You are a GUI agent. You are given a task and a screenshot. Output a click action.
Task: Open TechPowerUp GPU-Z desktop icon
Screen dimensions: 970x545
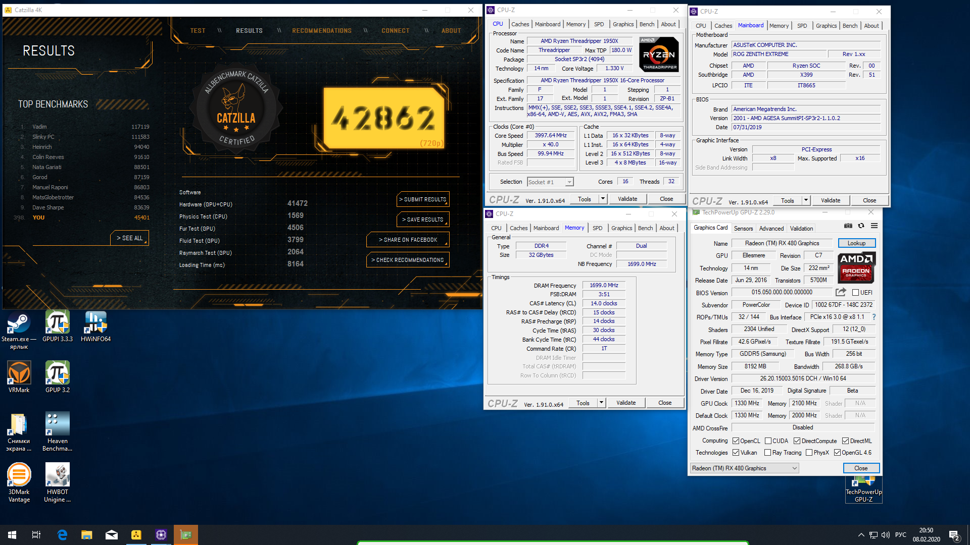863,489
